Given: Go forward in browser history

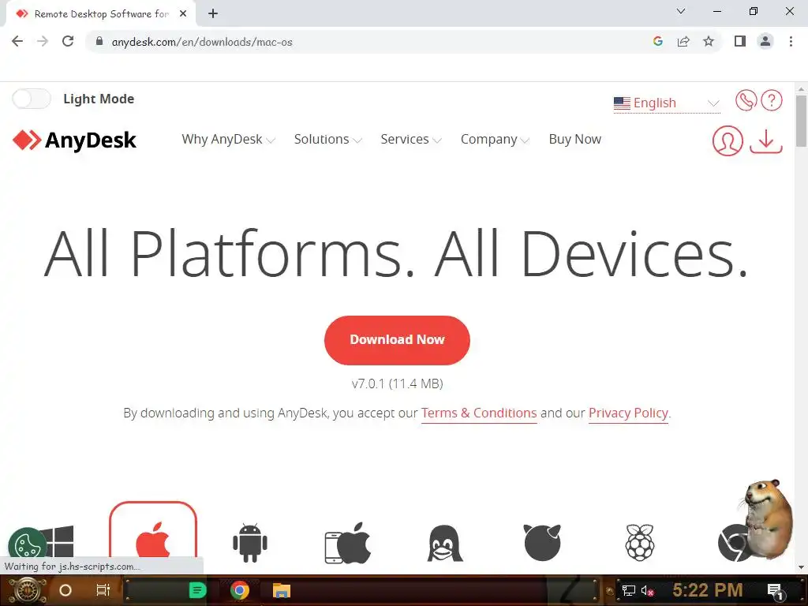Looking at the screenshot, I should 43,41.
